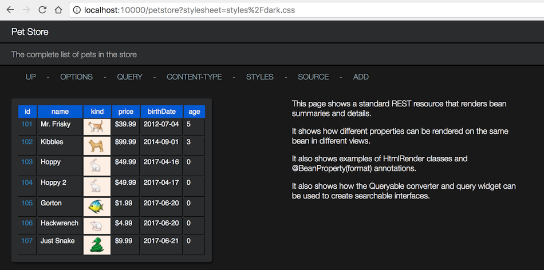Image resolution: width=544 pixels, height=270 pixels.
Task: Click the browser back arrow
Action: point(10,10)
